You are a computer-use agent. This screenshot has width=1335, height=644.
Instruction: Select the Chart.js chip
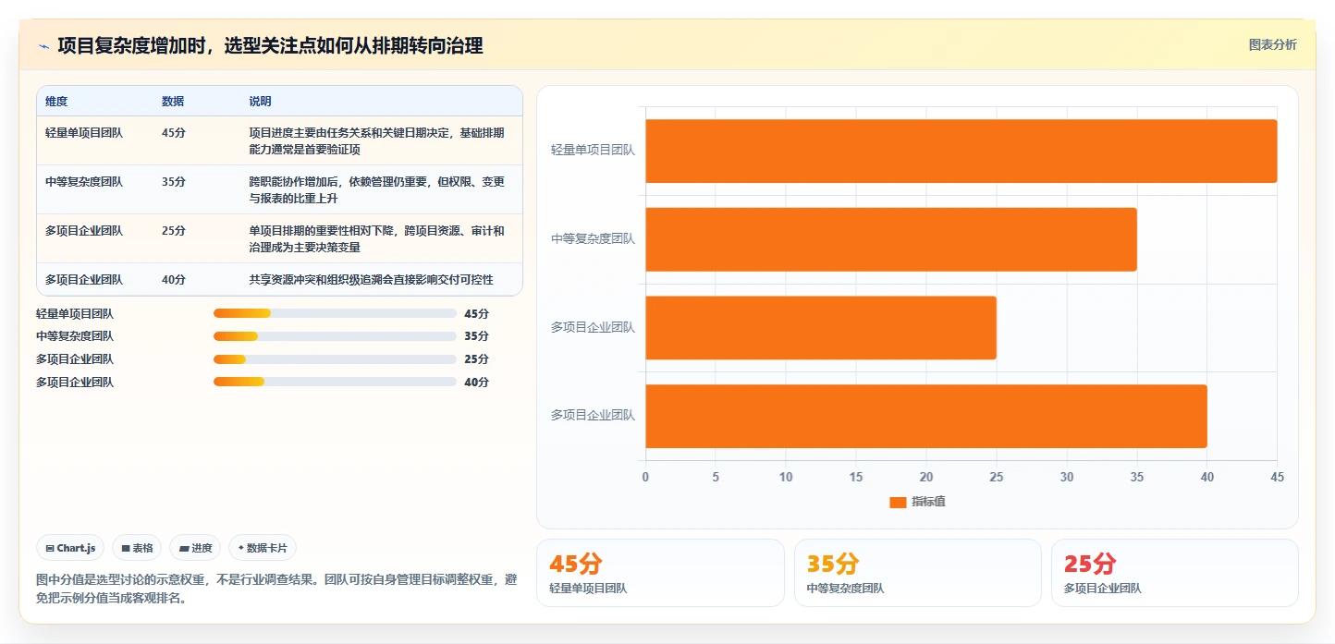(71, 548)
